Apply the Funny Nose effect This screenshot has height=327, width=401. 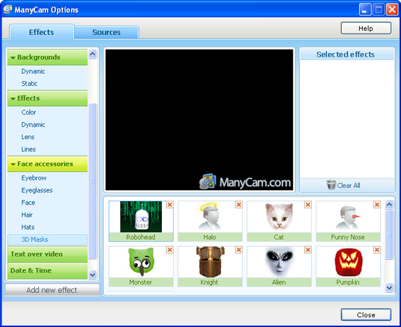click(x=348, y=221)
